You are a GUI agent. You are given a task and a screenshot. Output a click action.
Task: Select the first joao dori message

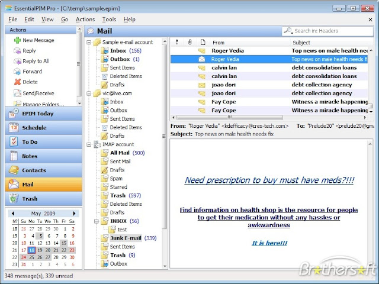tap(269, 85)
